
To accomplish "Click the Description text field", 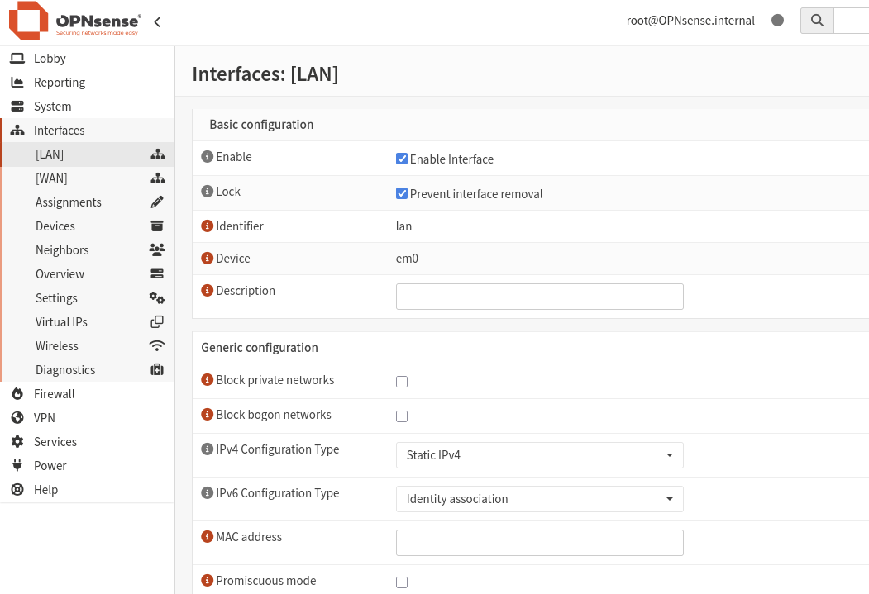I will pos(540,297).
